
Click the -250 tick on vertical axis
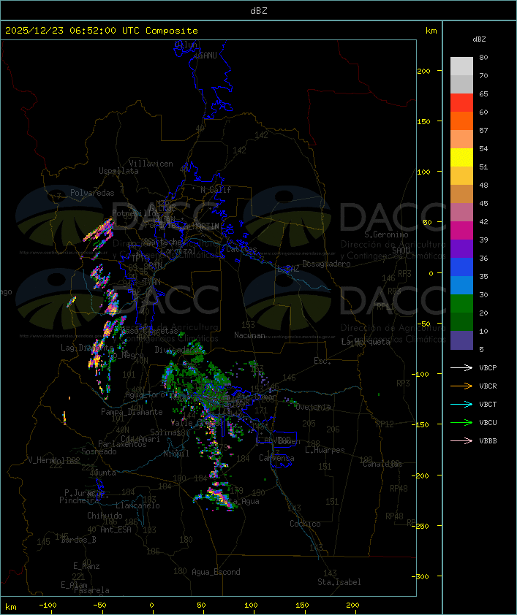[422, 526]
